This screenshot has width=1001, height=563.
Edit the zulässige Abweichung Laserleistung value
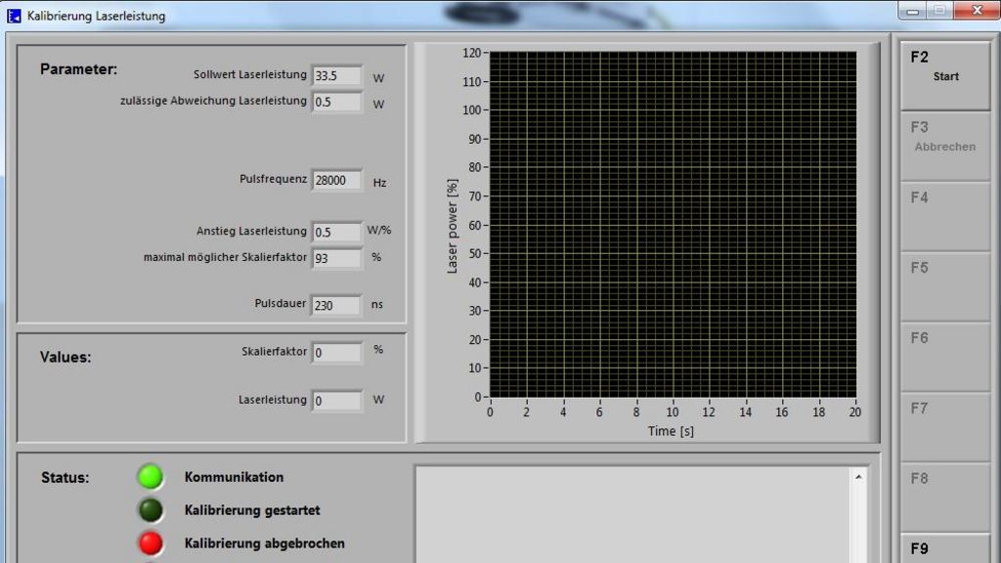click(337, 102)
